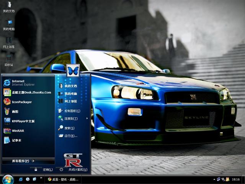Open the 我的文档 desktop icon
Image resolution: width=245 pixels, height=184 pixels.
click(x=9, y=7)
